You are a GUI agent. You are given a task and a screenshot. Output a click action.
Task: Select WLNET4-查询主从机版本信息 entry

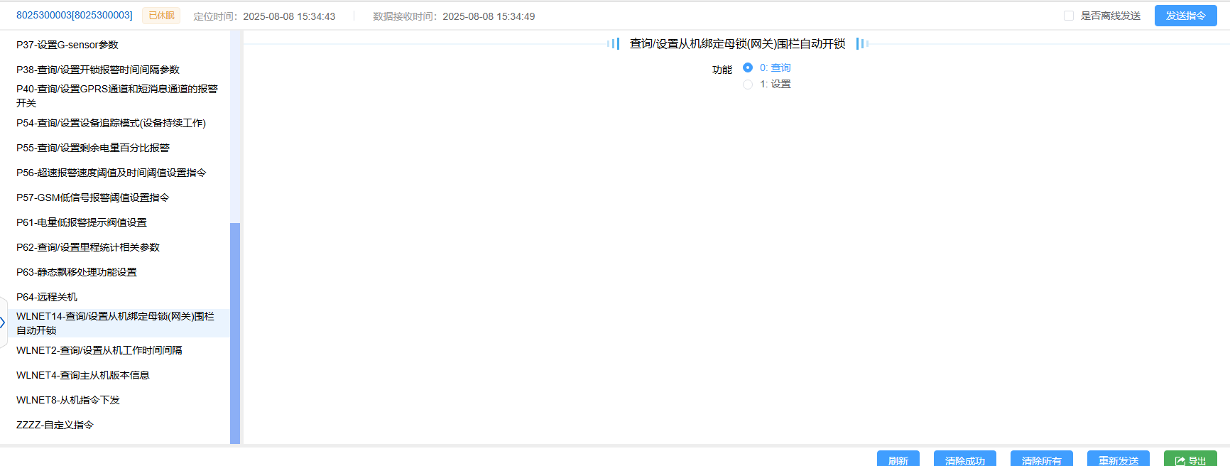point(83,375)
